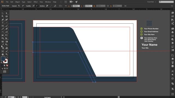Enable Draw Behind mode

coord(5,69)
